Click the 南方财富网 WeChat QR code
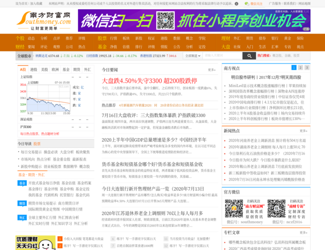The height and width of the screenshot is (250, 325). (234, 208)
